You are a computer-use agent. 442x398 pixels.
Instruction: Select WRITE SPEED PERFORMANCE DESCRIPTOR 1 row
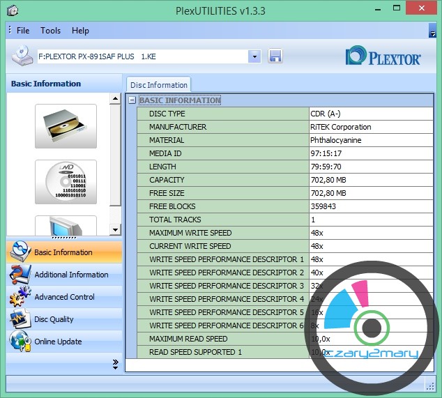[x=285, y=259]
